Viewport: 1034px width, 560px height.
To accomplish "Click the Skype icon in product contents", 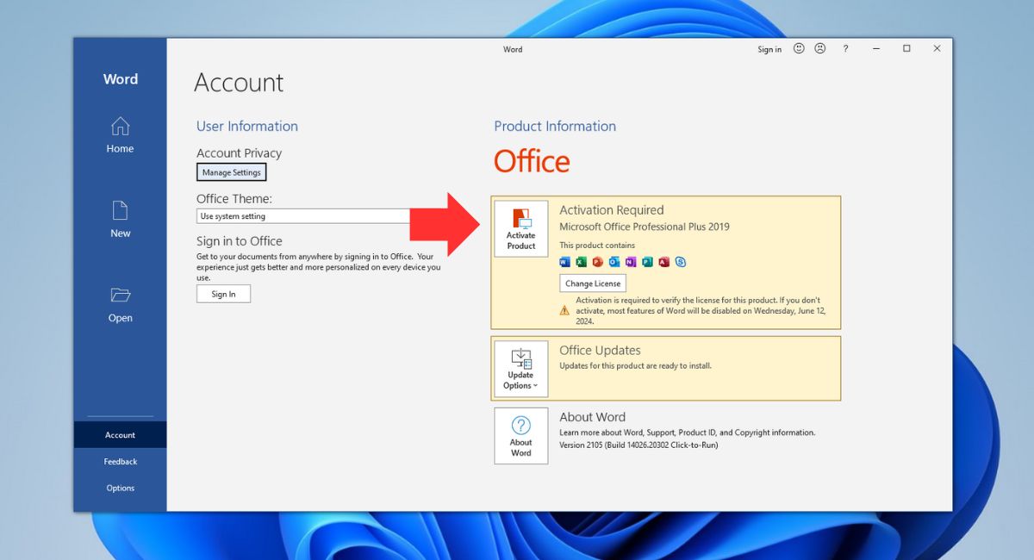I will click(681, 262).
